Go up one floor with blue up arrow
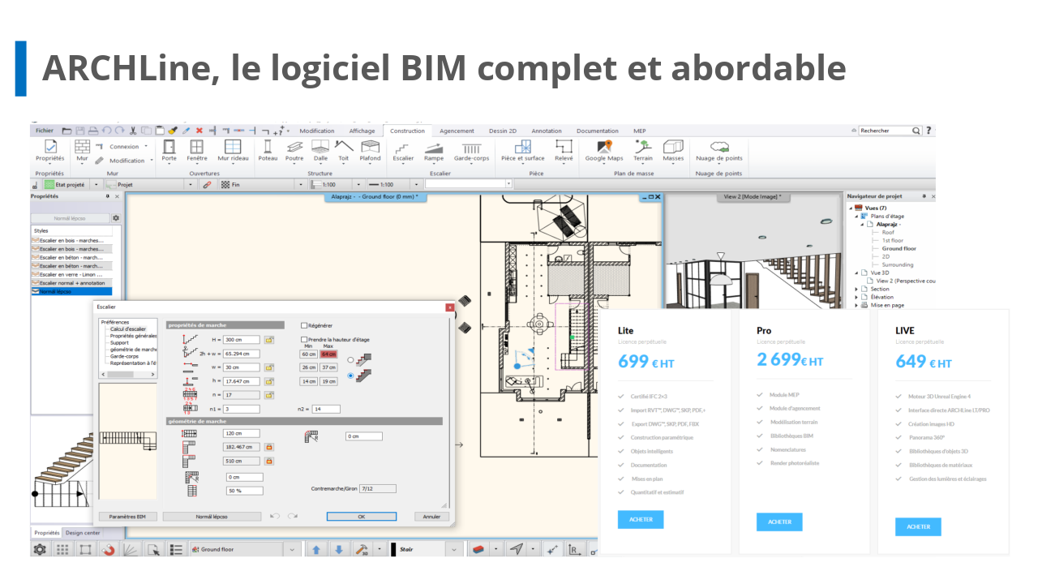This screenshot has height=584, width=1038. pos(316,549)
